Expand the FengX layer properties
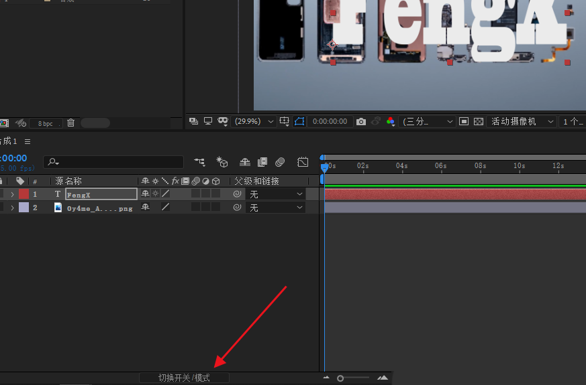Screen dimensions: 586x385 [x=12, y=194]
